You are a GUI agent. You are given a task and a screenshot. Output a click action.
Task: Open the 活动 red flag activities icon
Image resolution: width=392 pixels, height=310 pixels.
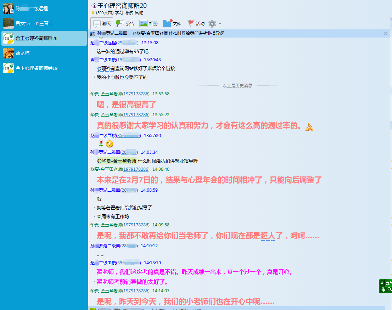[x=191, y=23]
